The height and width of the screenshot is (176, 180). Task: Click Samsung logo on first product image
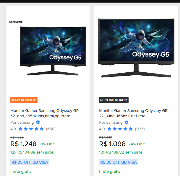coord(16,22)
